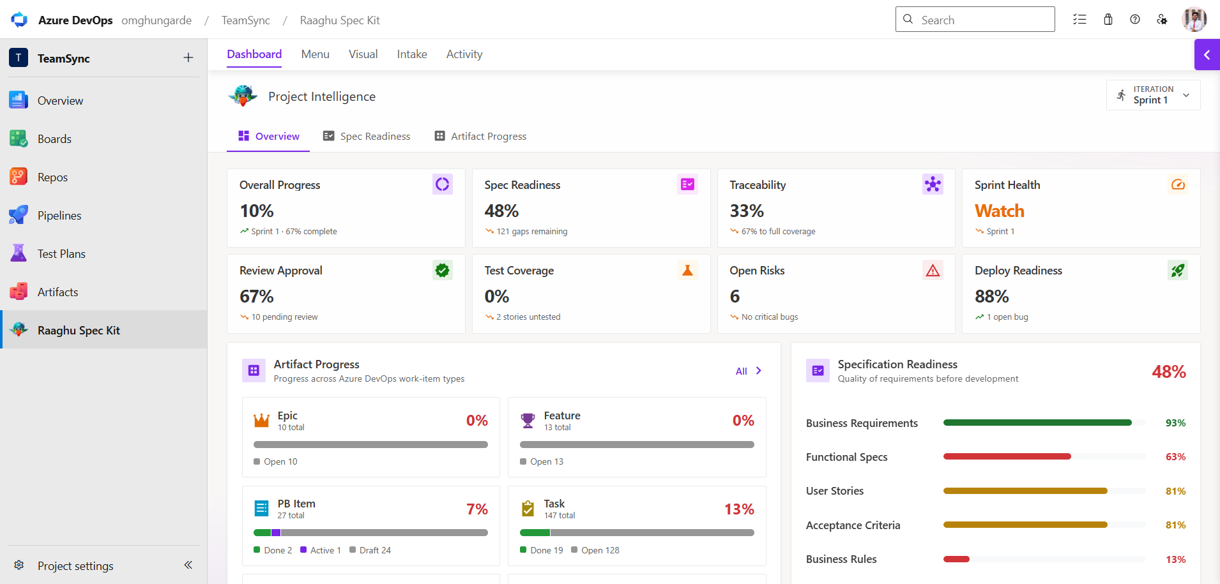Open the marketplace shopping bag icon
Screen dimensions: 1220x584
(1108, 20)
